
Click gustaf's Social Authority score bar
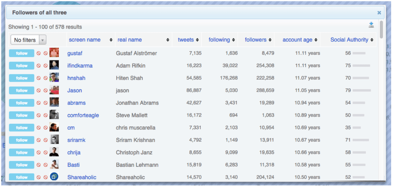(359, 53)
